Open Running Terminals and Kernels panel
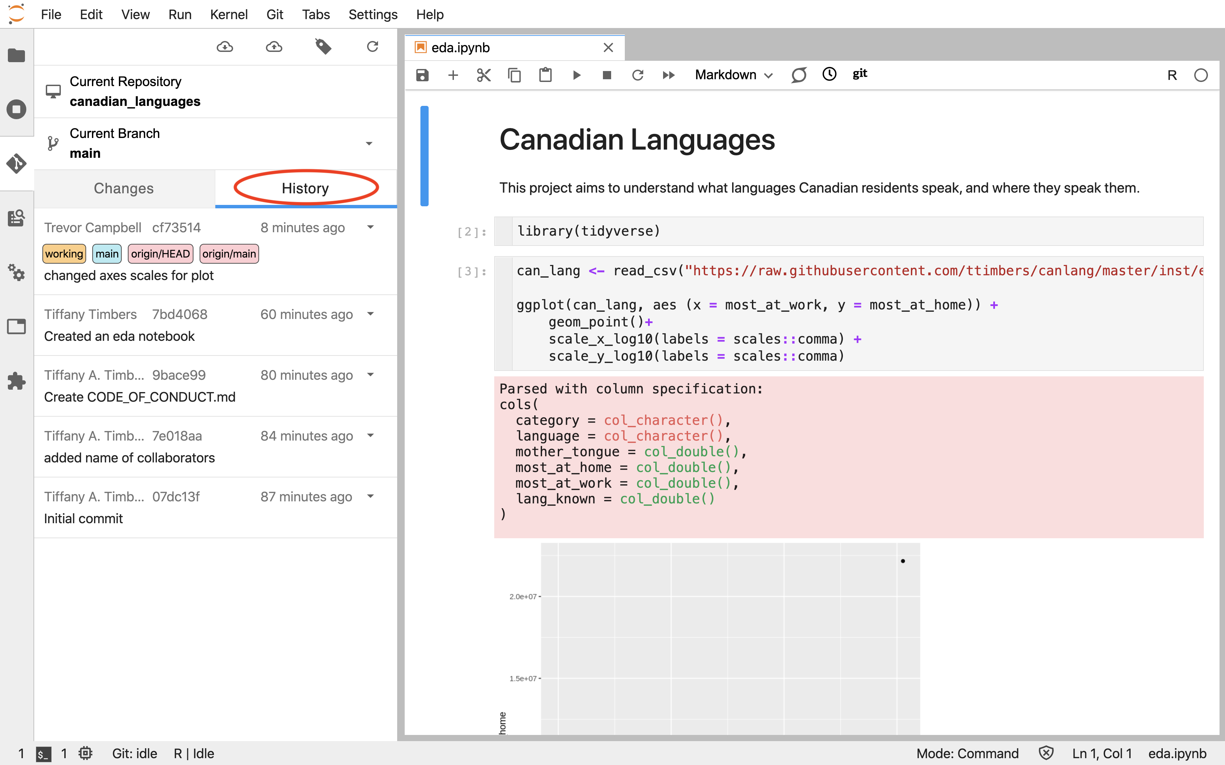Screen dimensions: 1225x765 pyautogui.click(x=16, y=109)
